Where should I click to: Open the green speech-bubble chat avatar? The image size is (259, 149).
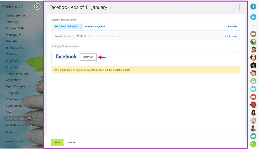[253, 42]
